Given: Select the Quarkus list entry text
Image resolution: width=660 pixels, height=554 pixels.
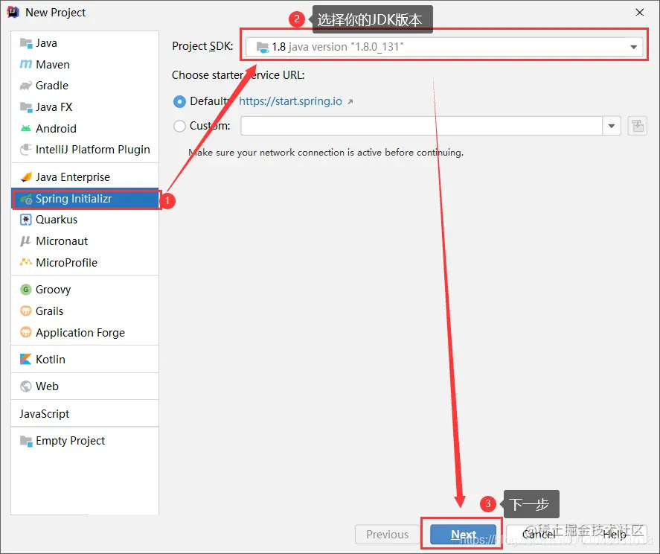Looking at the screenshot, I should tap(57, 220).
